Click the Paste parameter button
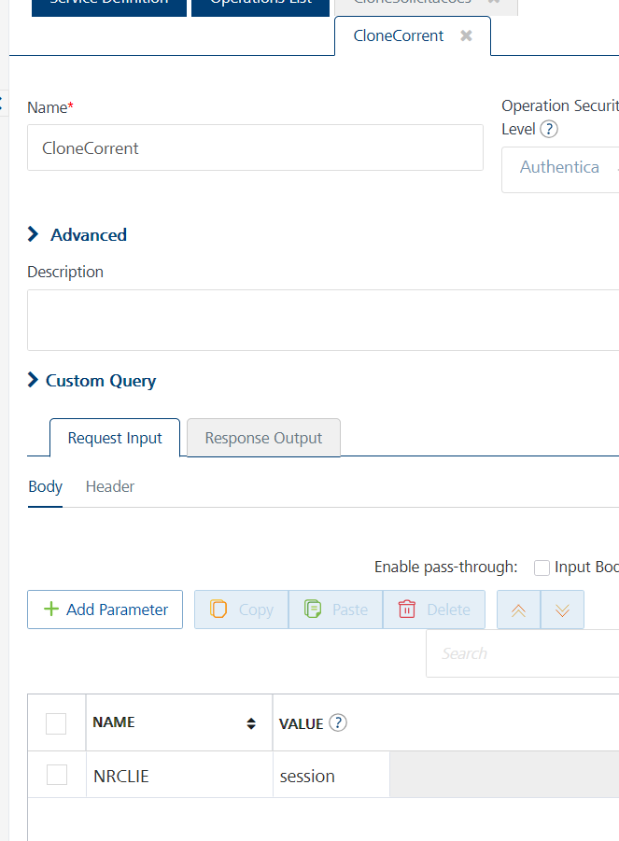This screenshot has height=841, width=619. point(336,610)
